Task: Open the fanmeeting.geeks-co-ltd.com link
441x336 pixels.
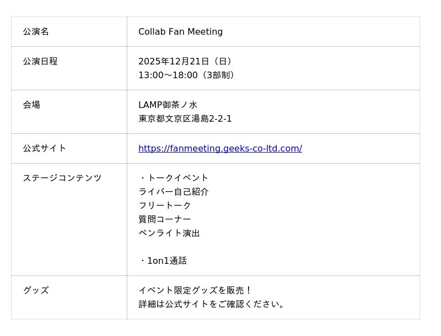Action: pyautogui.click(x=220, y=148)
